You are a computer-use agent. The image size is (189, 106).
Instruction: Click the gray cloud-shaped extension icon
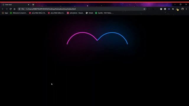pos(173,9)
